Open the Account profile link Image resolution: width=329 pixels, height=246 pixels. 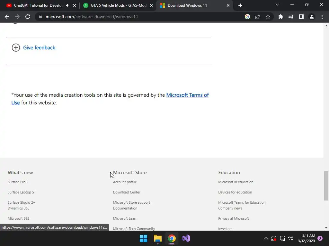point(125,182)
